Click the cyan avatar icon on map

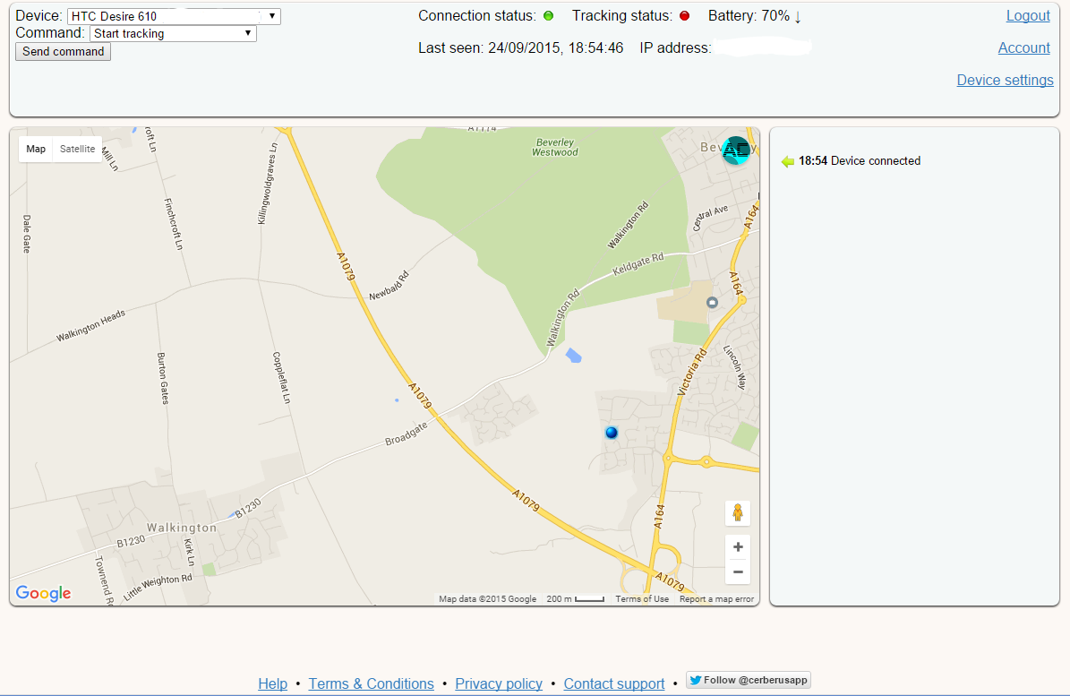pyautogui.click(x=736, y=150)
